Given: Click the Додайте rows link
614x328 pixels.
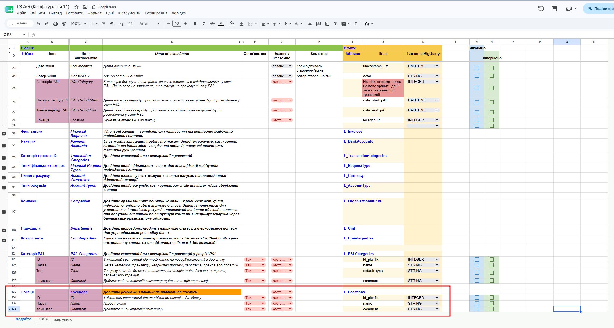Looking at the screenshot, I should (x=23, y=319).
